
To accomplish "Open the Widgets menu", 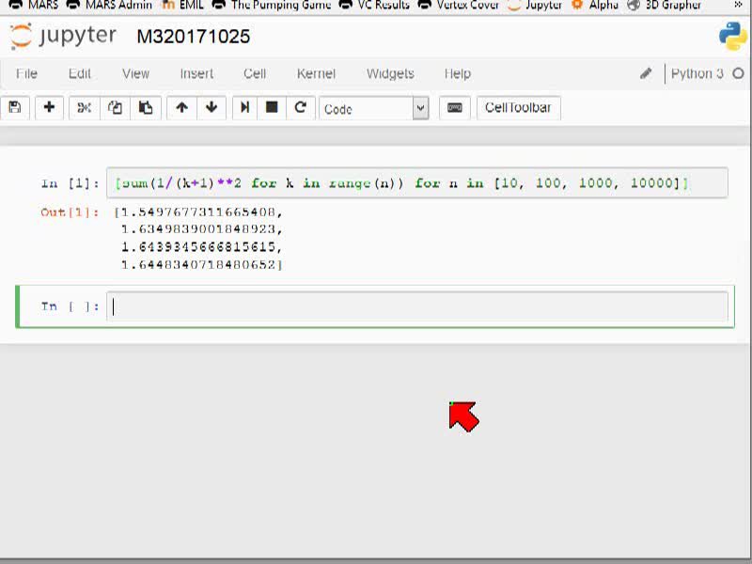I will [x=390, y=74].
